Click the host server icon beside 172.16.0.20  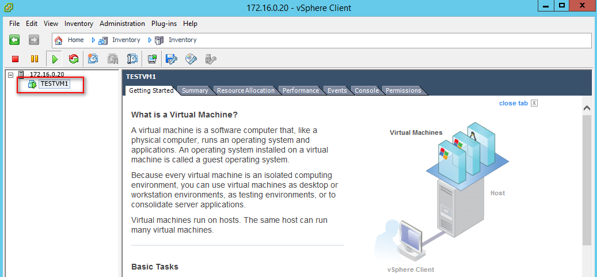[x=21, y=74]
